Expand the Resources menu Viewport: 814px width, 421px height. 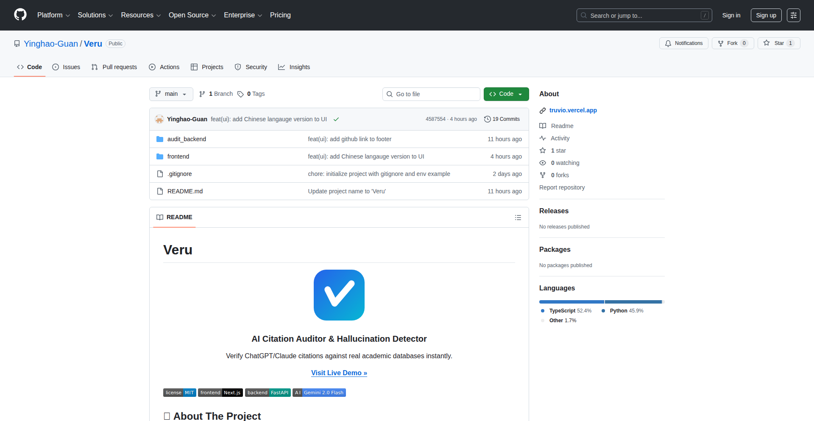click(141, 15)
